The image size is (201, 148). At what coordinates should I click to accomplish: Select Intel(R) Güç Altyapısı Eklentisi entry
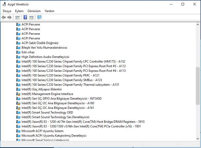(x=42, y=89)
